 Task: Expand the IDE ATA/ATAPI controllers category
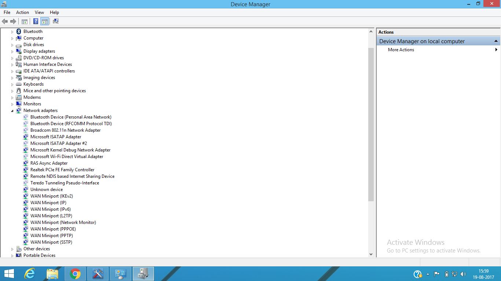pos(12,71)
